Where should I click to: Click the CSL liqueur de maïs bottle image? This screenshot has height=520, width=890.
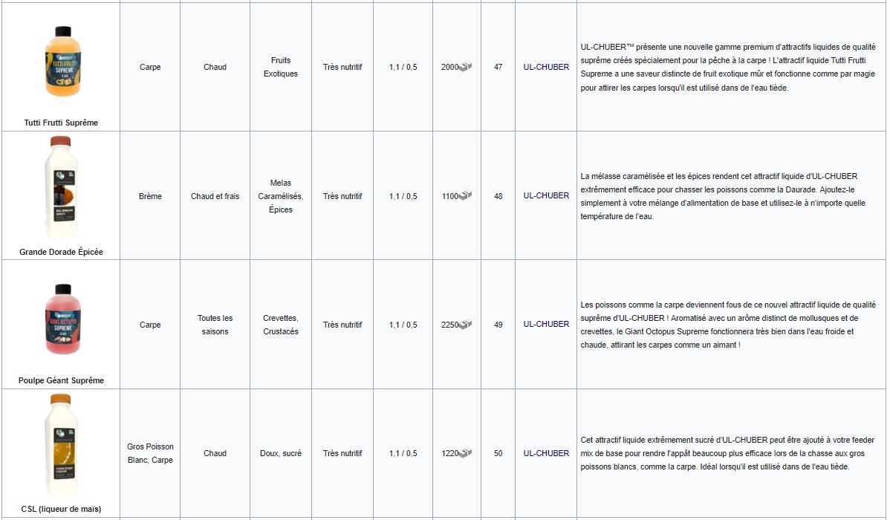pos(61,445)
